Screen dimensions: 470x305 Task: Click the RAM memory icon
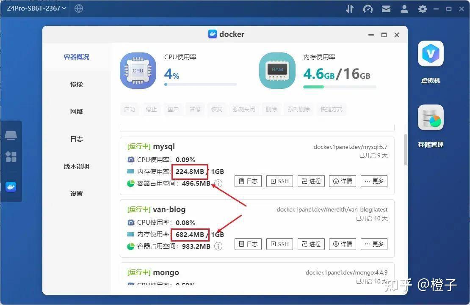tap(277, 71)
